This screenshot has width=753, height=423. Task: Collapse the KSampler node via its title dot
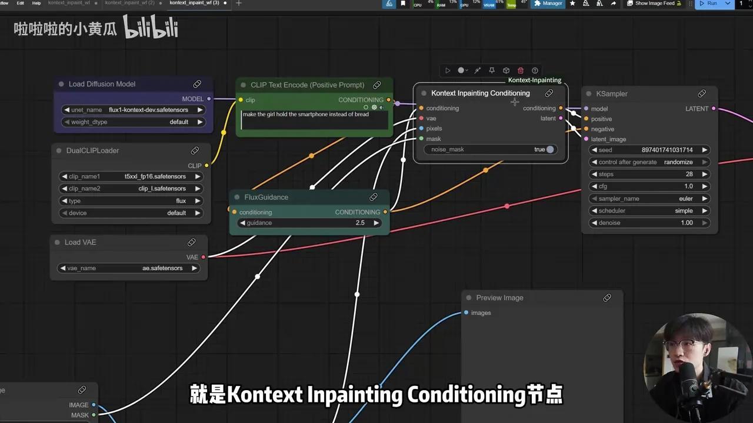pos(589,93)
